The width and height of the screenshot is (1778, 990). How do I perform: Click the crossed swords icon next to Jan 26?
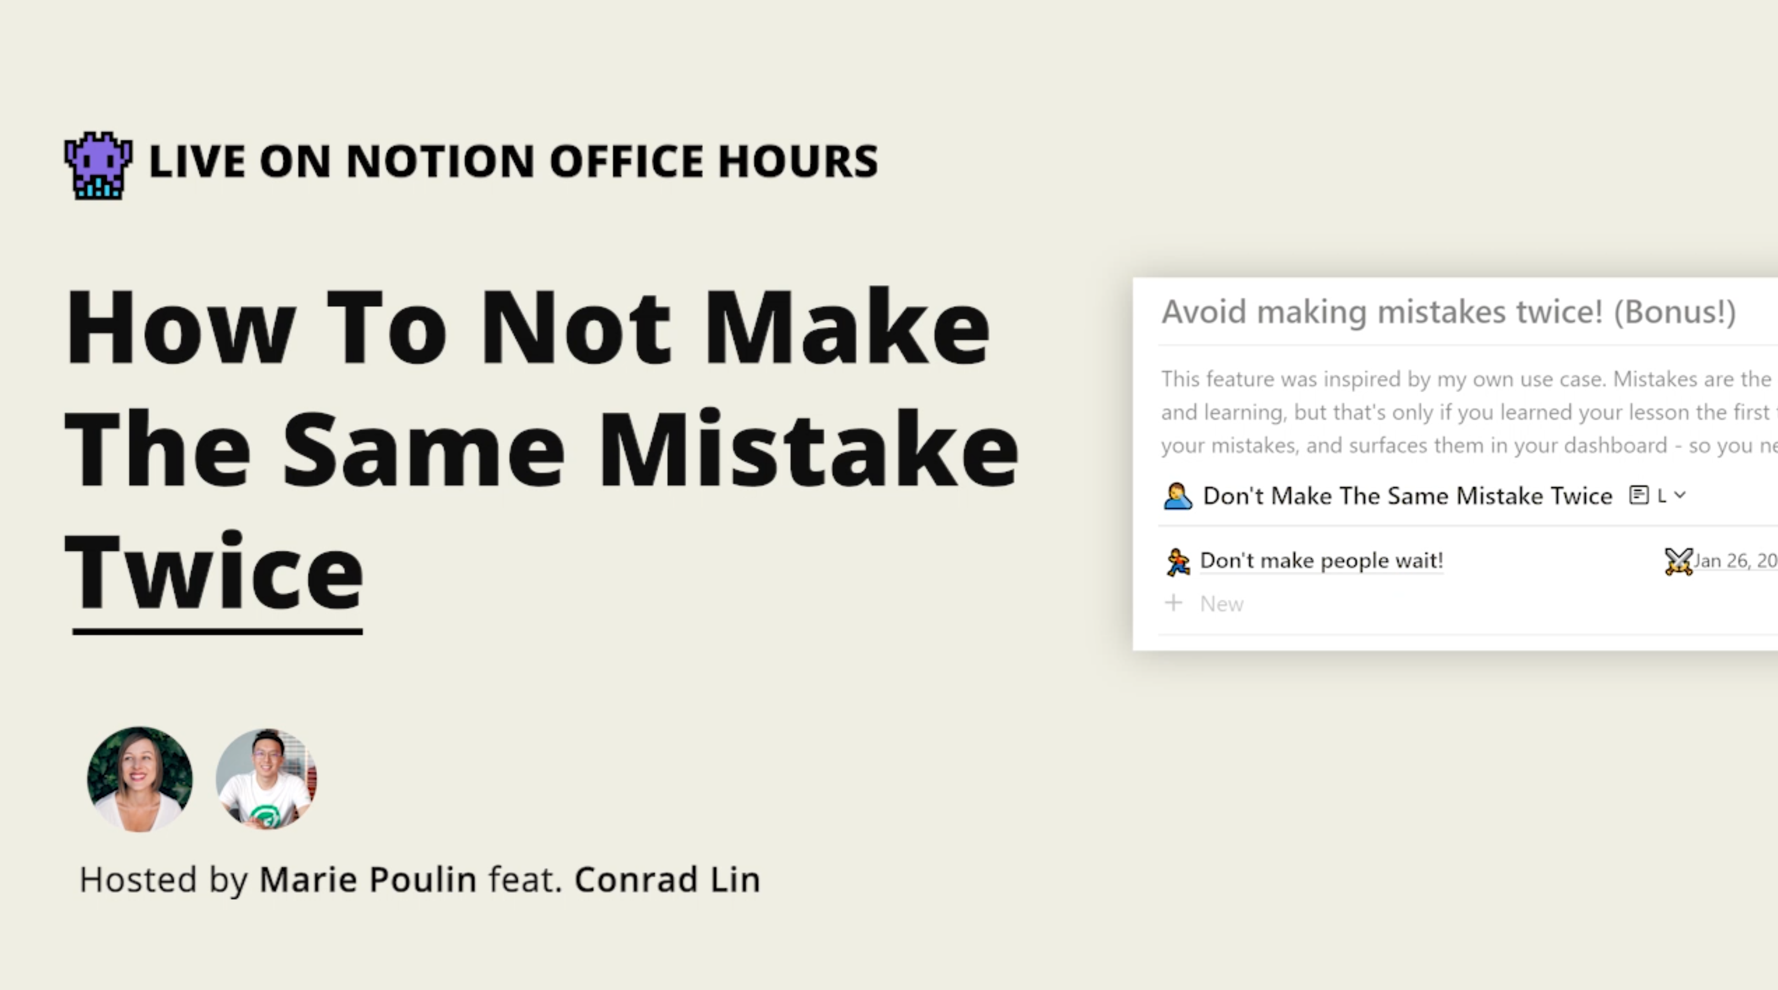[1678, 561]
